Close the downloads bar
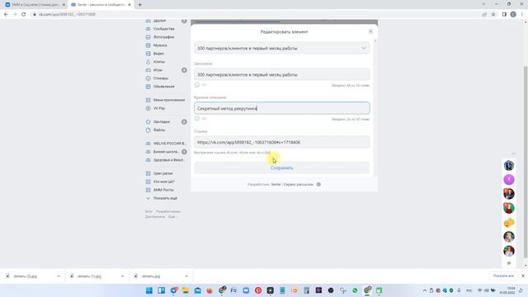528x297 pixels. click(x=523, y=276)
